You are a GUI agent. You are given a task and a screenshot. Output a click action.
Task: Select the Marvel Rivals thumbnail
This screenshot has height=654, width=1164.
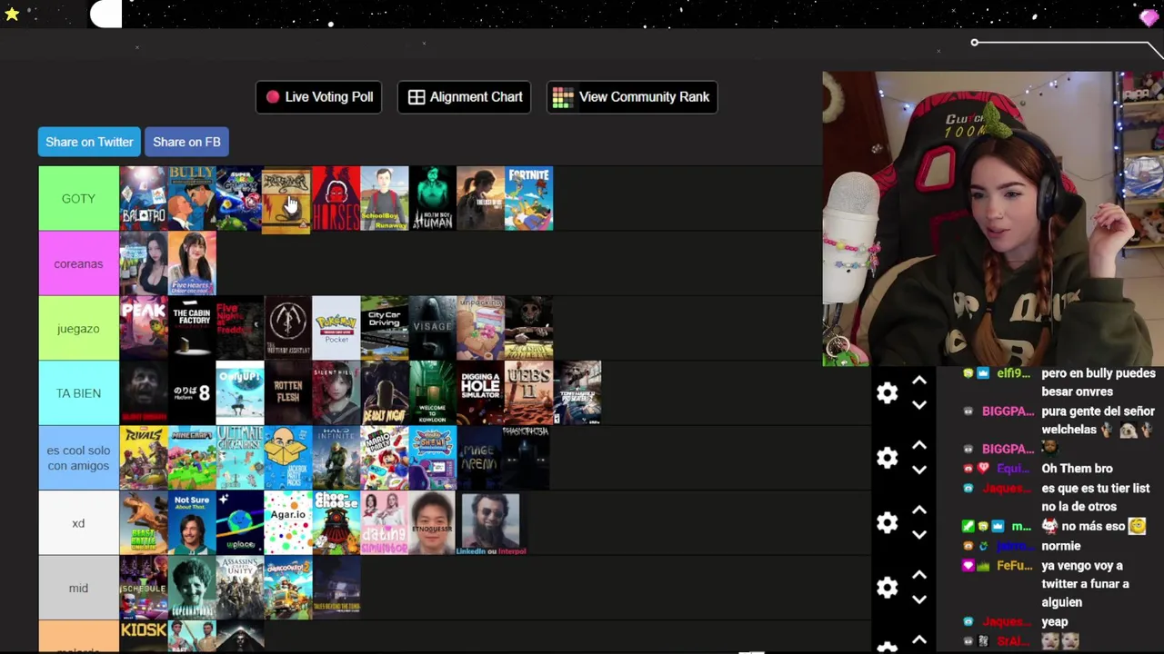(x=144, y=458)
